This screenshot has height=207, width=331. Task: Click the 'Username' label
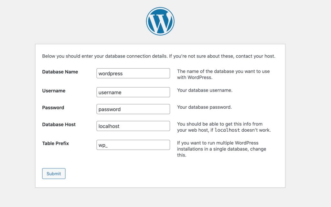pos(54,91)
